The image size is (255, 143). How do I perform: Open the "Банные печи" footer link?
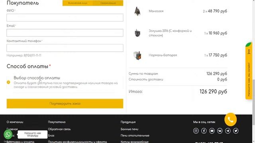pos(129,129)
